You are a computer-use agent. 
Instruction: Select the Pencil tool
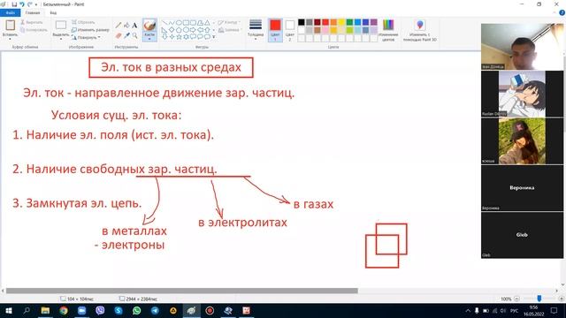click(119, 26)
